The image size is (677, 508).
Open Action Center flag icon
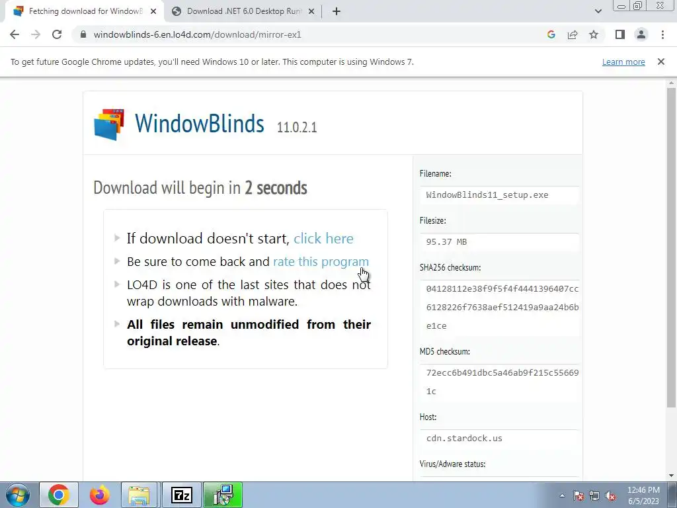578,495
